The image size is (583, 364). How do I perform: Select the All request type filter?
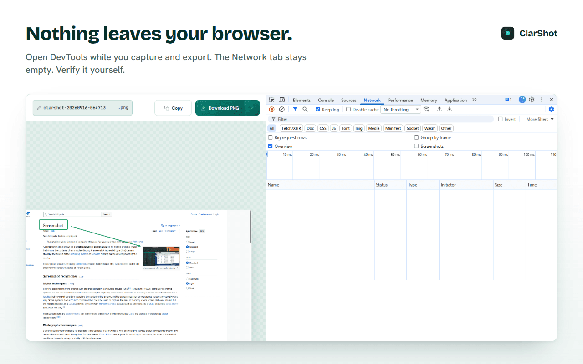pyautogui.click(x=272, y=128)
